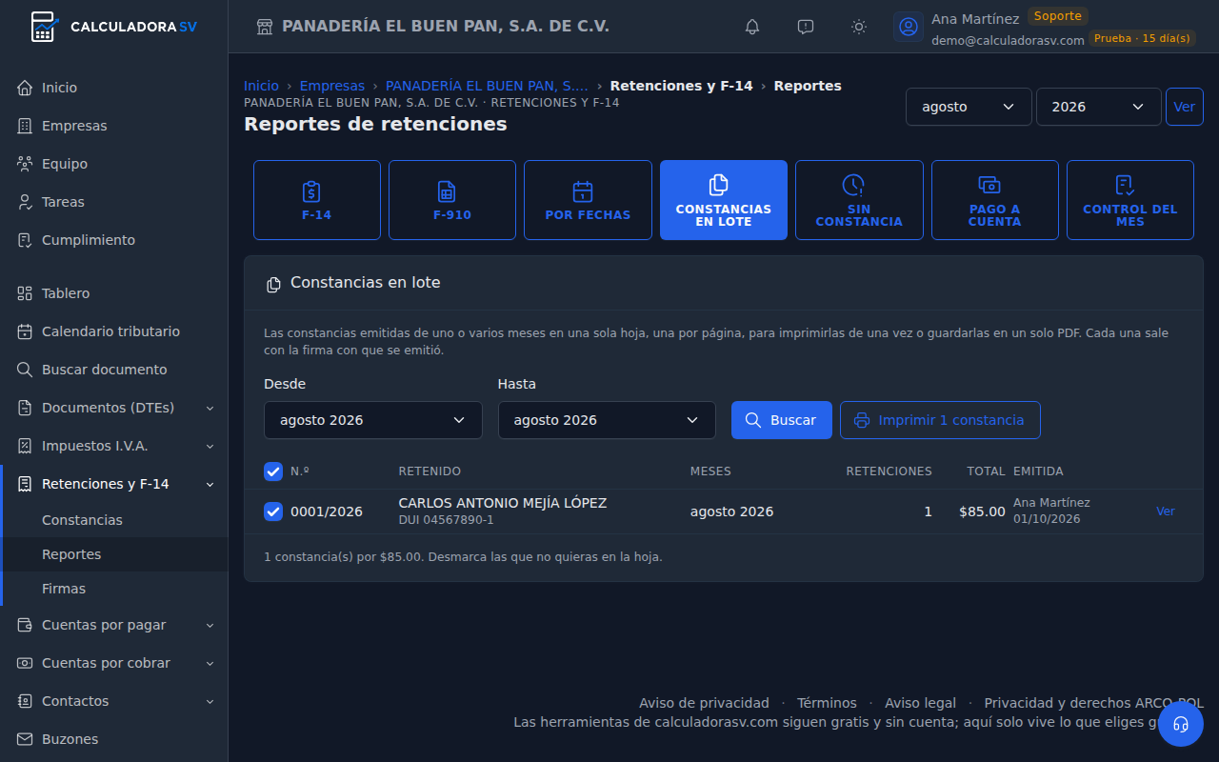Open Empresas in the sidebar
1219x762 pixels.
(x=114, y=126)
